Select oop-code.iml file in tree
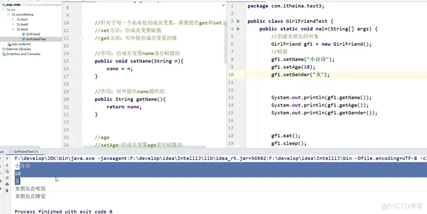The width and height of the screenshot is (427, 214). click(x=21, y=44)
